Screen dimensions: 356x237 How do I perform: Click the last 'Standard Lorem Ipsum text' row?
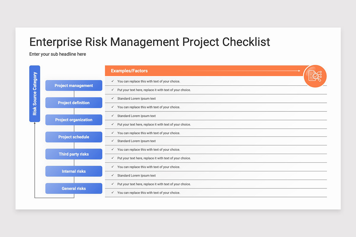[216, 175]
